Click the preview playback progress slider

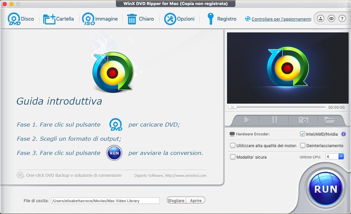coord(277,107)
